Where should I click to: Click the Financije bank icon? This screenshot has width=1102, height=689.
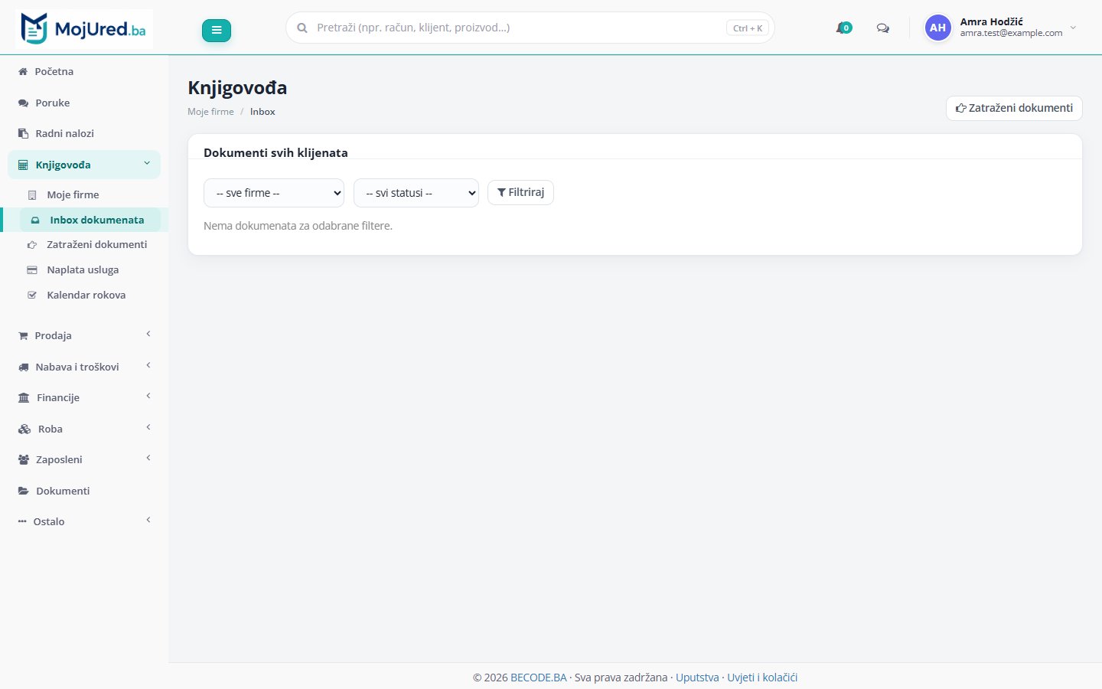pos(24,398)
